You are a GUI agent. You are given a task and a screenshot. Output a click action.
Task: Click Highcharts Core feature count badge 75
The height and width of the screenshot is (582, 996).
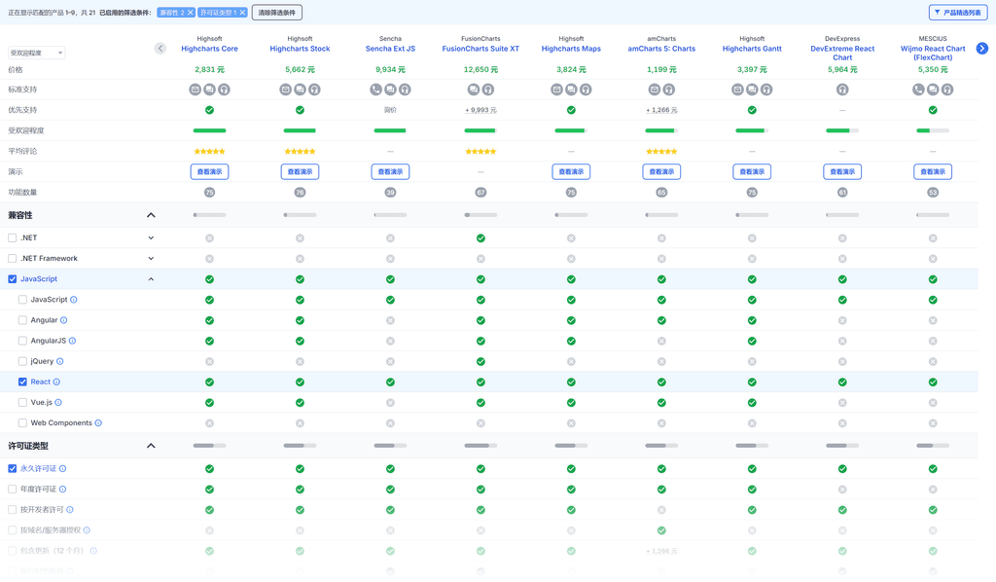click(x=210, y=193)
